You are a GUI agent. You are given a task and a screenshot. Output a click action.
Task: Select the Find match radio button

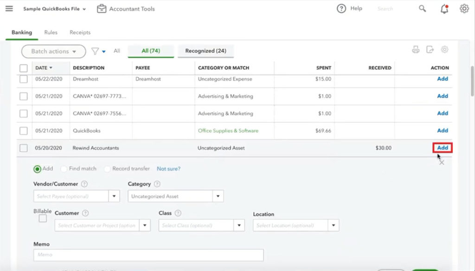(64, 169)
